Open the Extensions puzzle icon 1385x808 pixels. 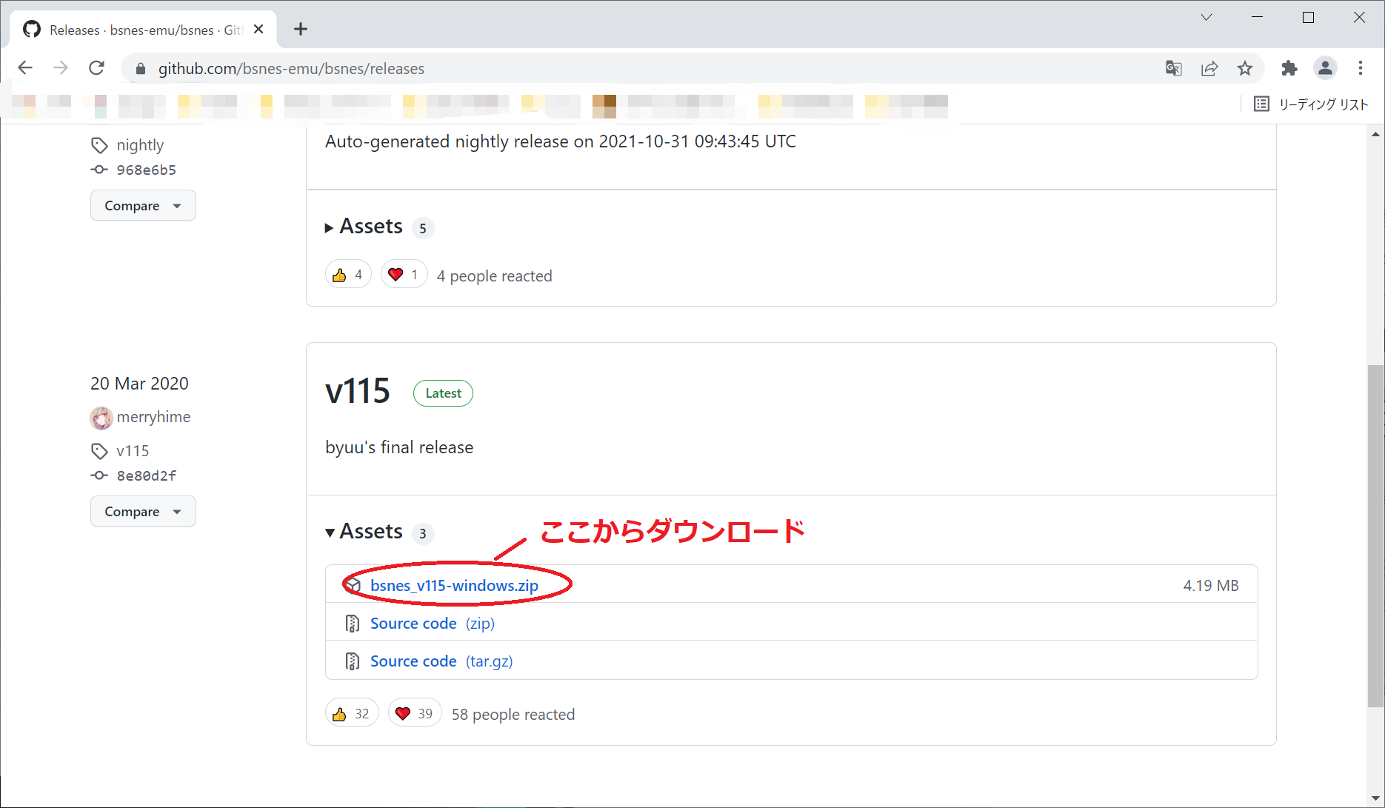pyautogui.click(x=1289, y=68)
